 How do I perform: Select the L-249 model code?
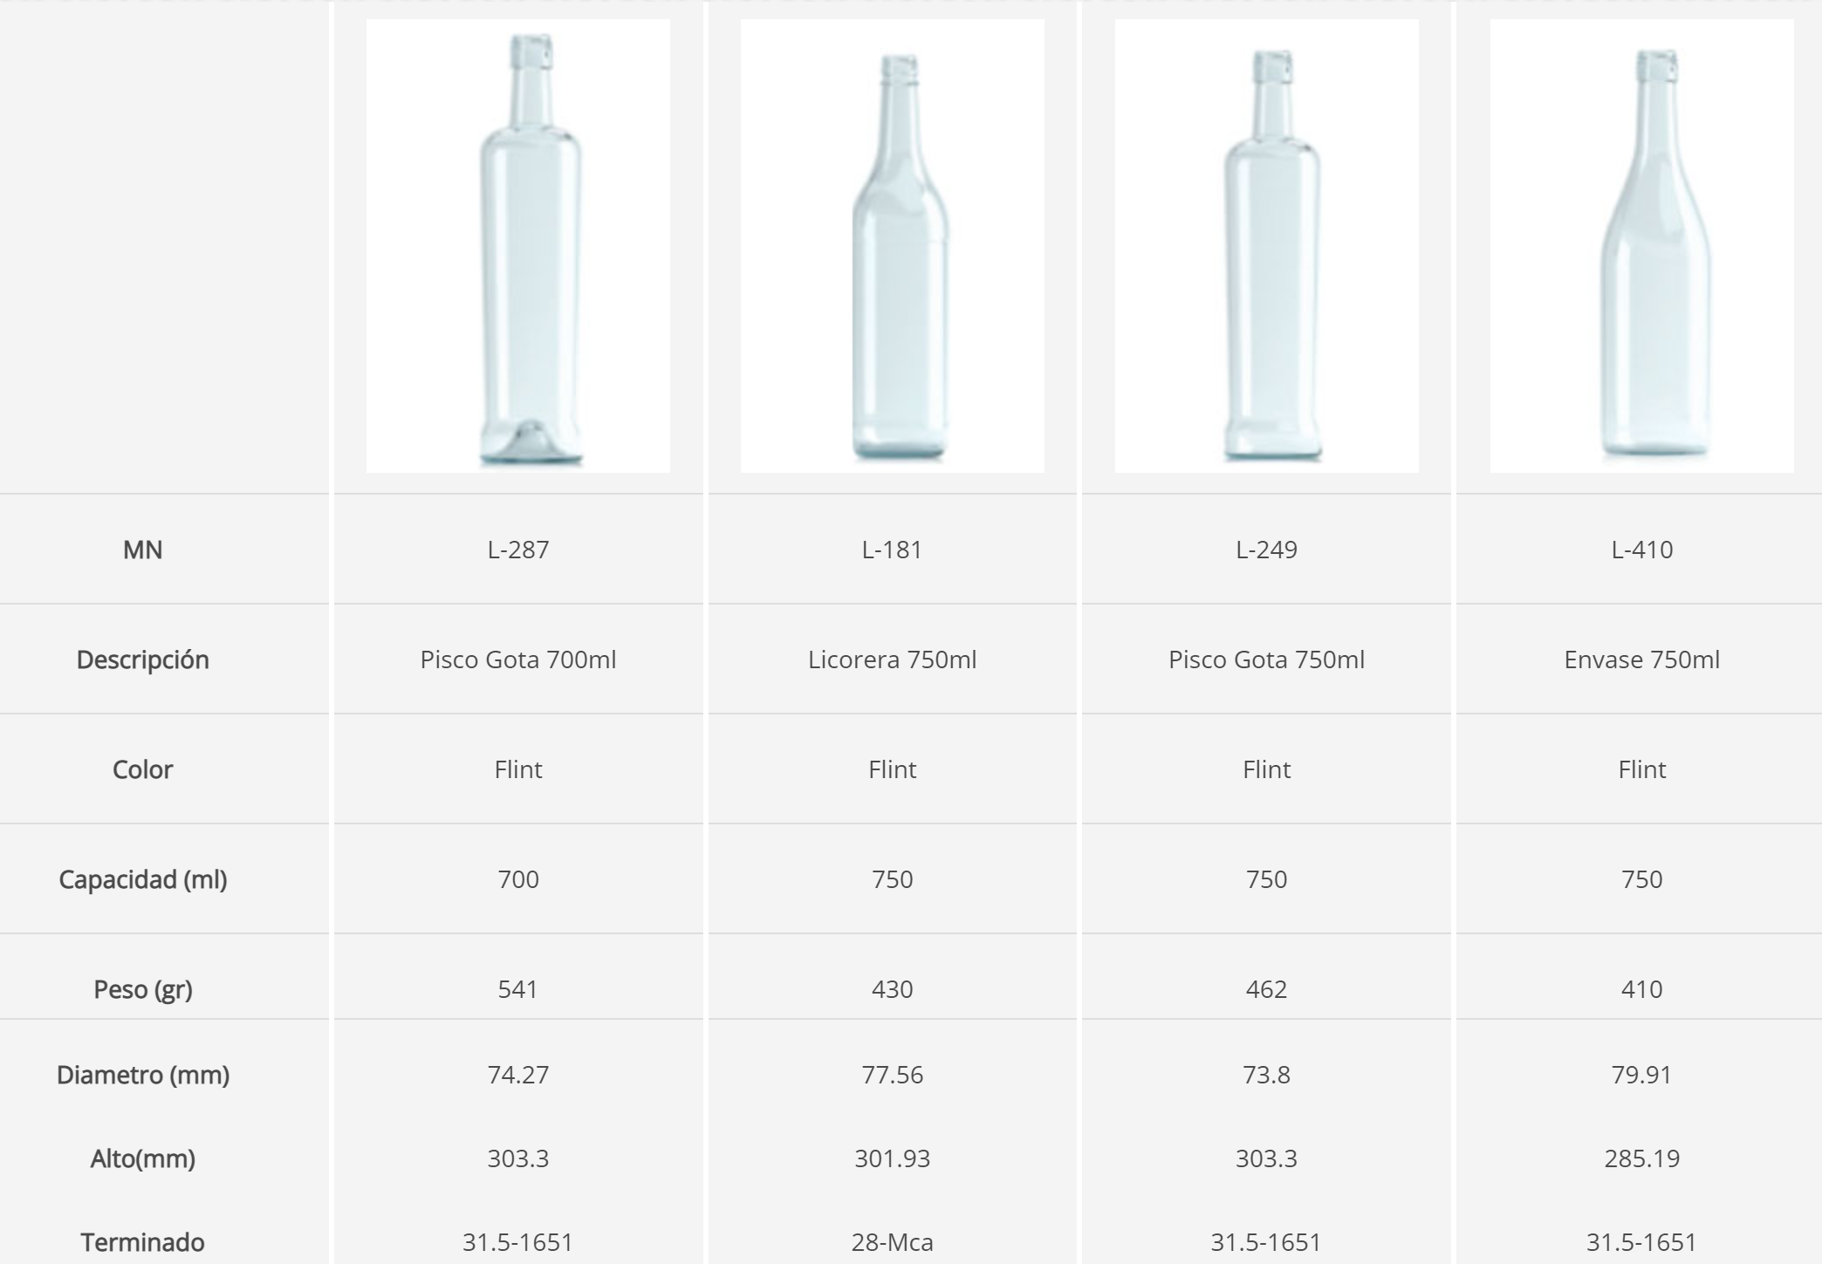click(x=1266, y=550)
